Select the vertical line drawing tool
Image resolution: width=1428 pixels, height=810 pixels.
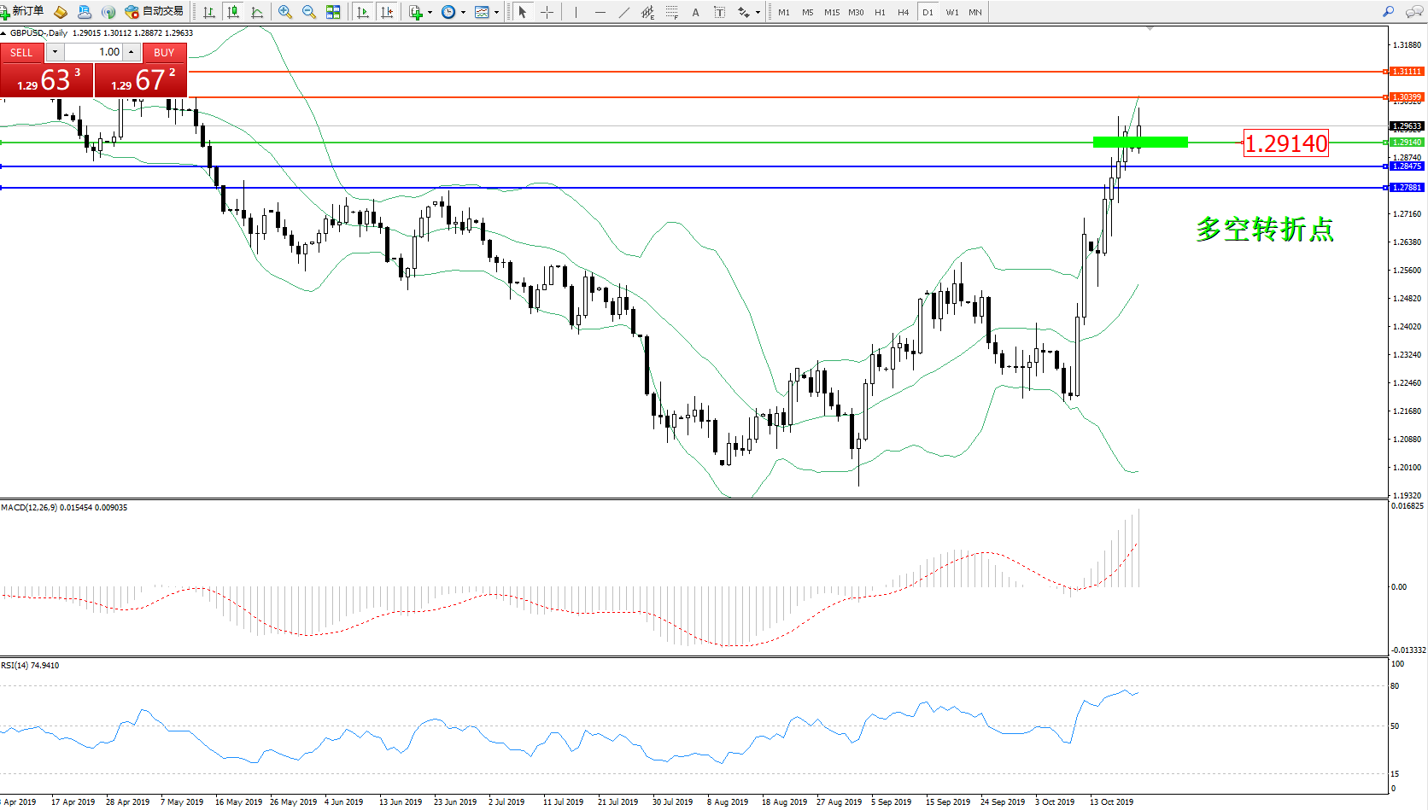click(x=576, y=12)
